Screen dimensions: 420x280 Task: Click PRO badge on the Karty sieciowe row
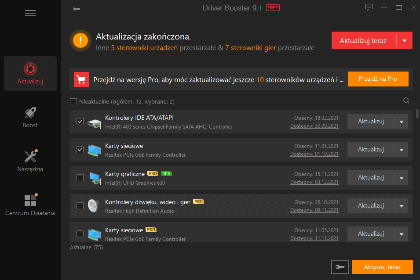151,230
